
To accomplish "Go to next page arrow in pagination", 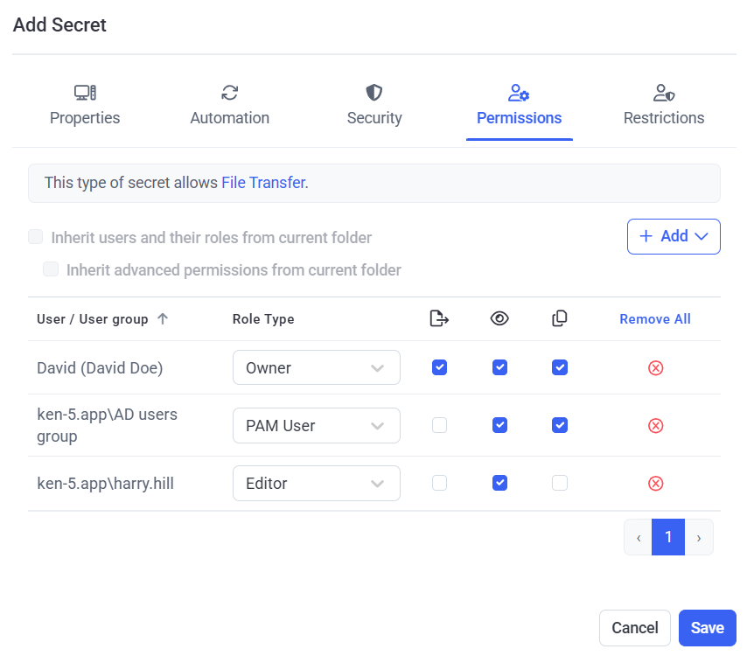I will pyautogui.click(x=699, y=538).
